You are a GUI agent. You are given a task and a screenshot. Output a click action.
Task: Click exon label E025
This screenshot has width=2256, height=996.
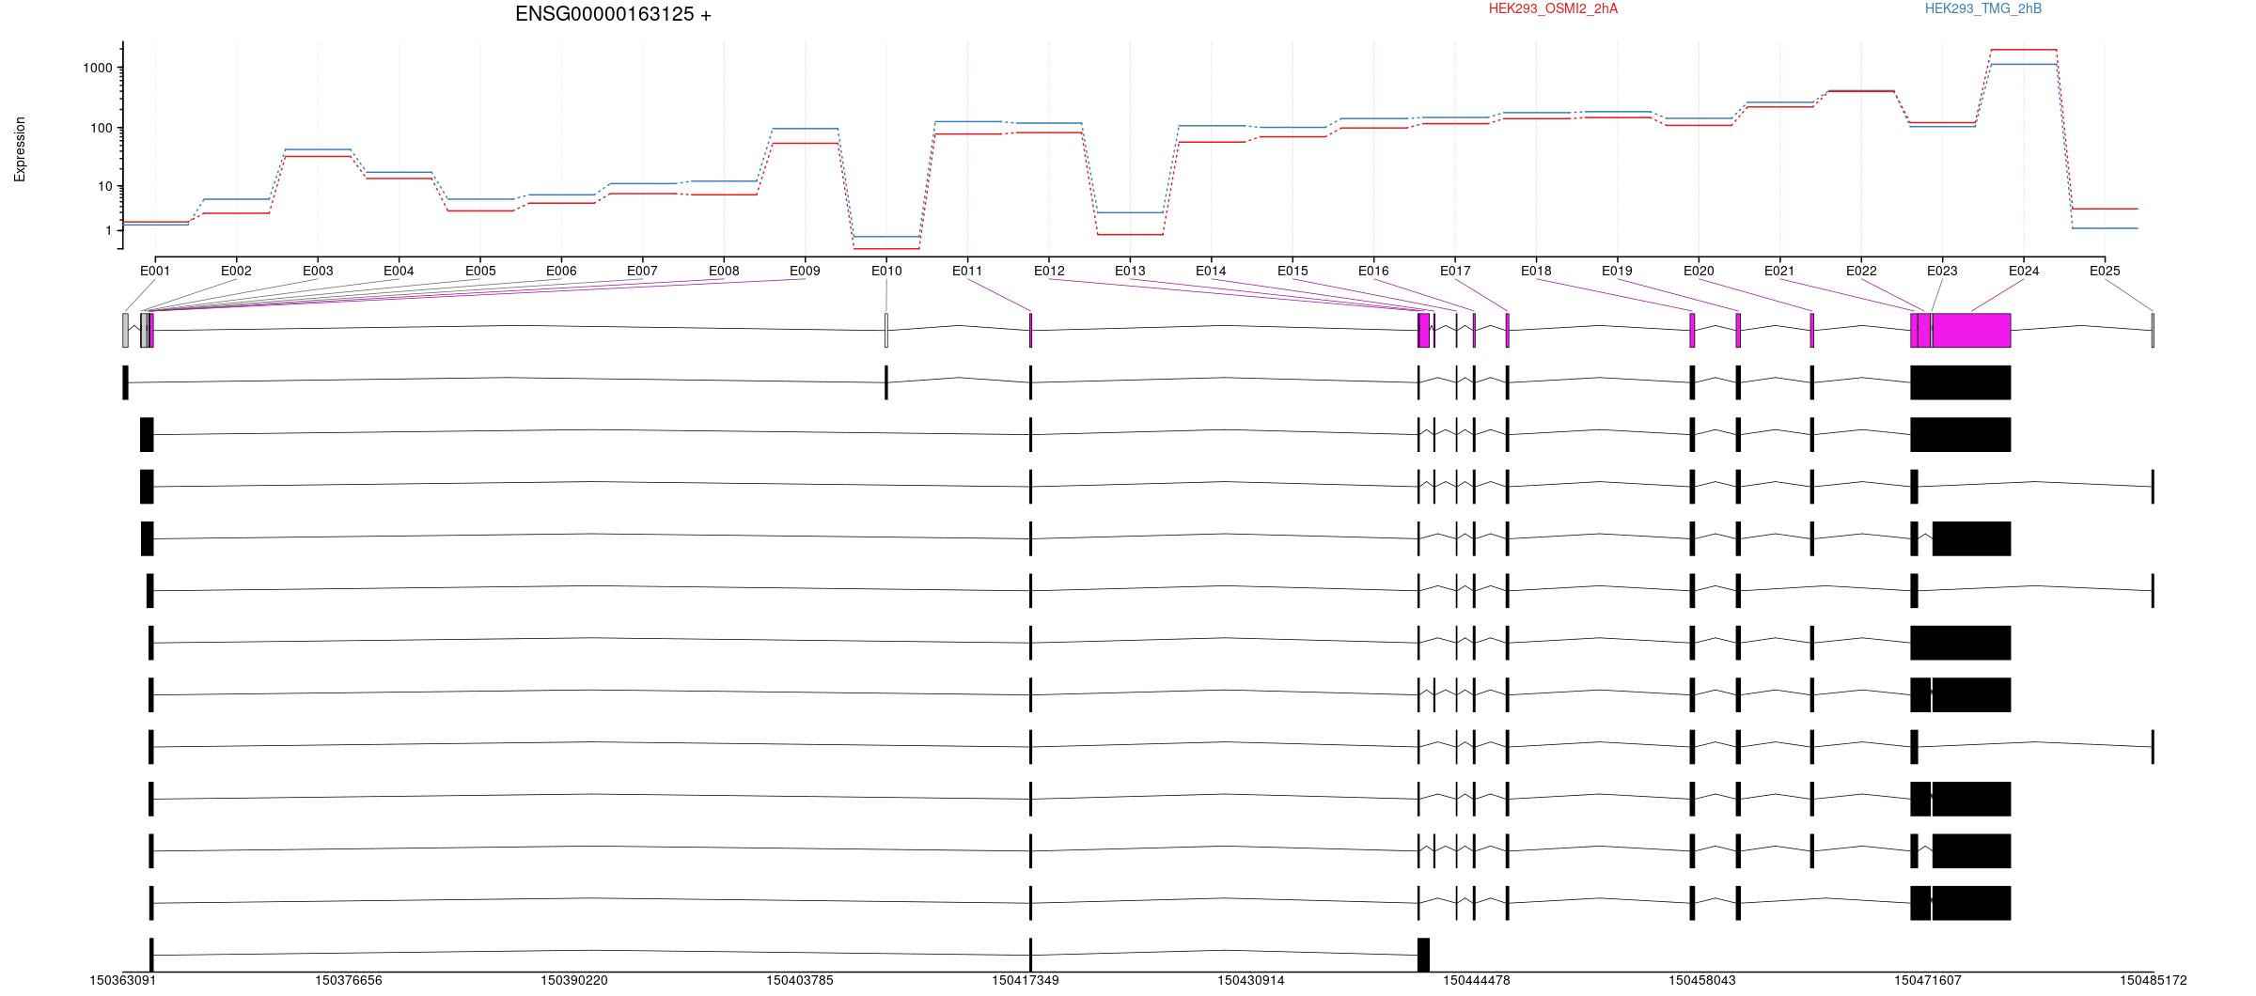tap(2105, 271)
